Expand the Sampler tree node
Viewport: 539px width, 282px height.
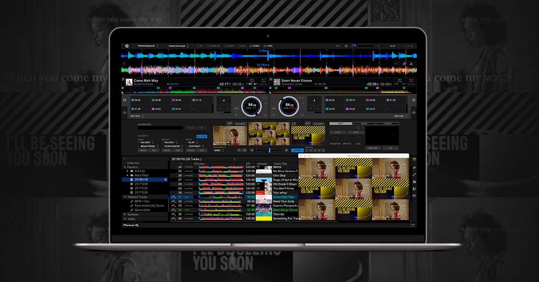click(125, 214)
